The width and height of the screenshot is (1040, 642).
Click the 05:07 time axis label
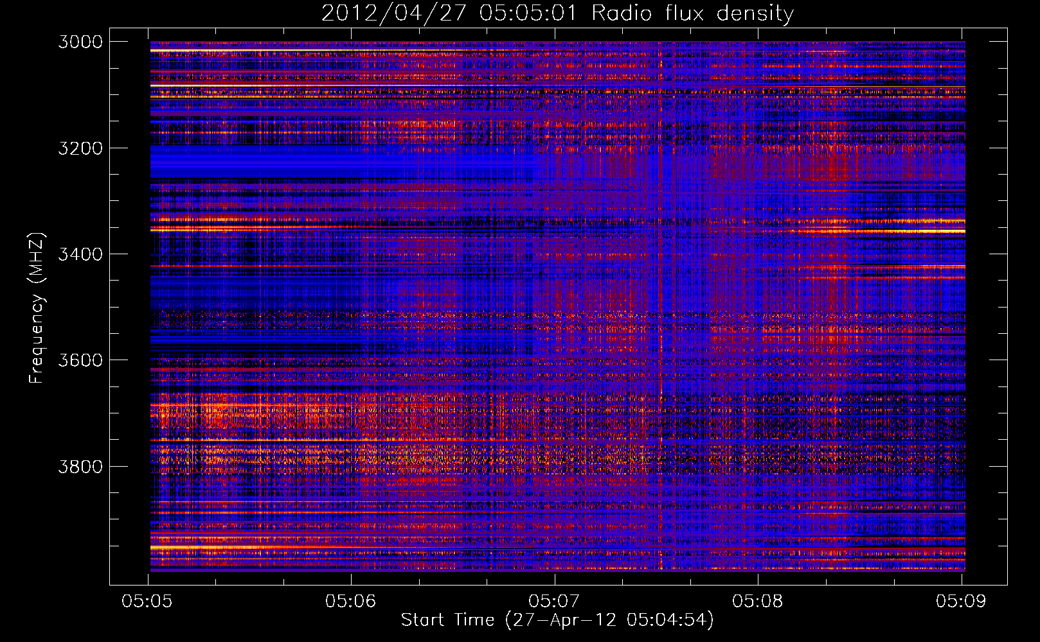coord(554,601)
